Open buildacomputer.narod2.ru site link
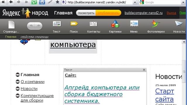 click(143, 13)
